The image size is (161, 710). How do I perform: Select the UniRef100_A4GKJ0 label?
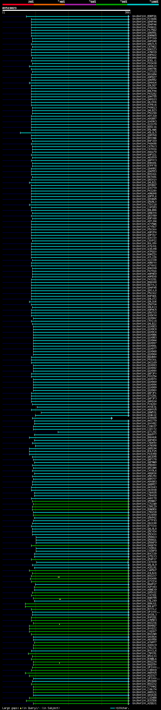point(144,66)
